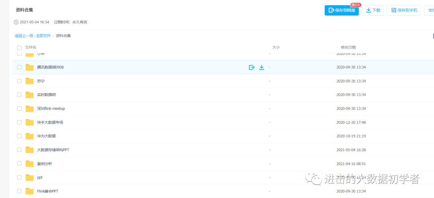
Task: Open the 深圳flink-meetup folder name
Action: coord(51,109)
